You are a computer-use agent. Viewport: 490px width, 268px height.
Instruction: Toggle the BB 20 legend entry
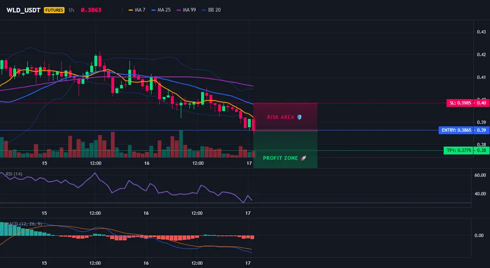pyautogui.click(x=211, y=10)
